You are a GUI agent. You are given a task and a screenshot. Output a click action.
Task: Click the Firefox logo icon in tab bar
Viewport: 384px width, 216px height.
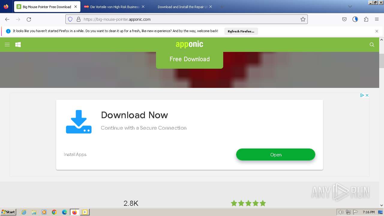point(6,6)
